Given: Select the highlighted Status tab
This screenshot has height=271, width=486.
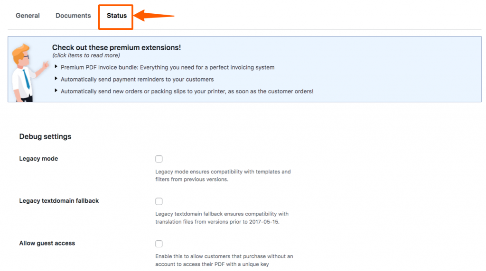Looking at the screenshot, I should (x=117, y=16).
